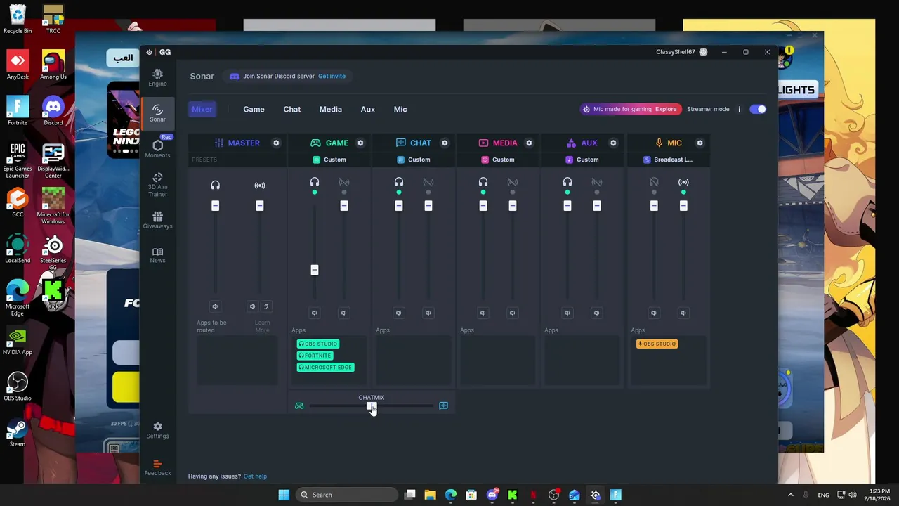Click the Windows taskbar Search box

point(347,495)
